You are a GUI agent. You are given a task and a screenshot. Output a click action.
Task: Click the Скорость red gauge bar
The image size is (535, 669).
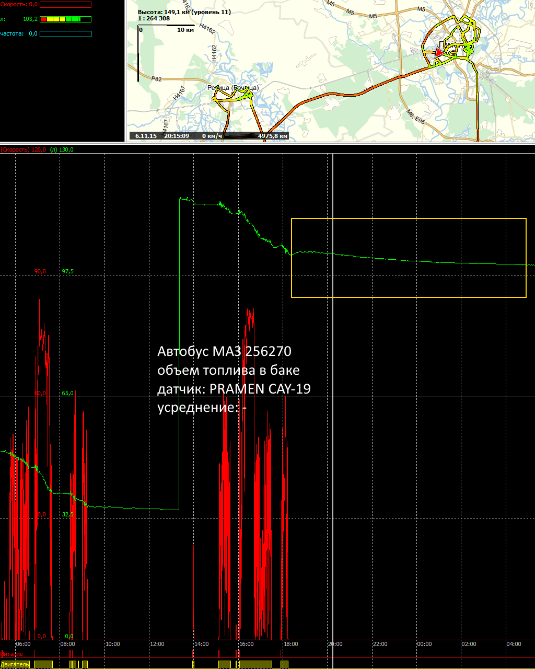click(66, 5)
